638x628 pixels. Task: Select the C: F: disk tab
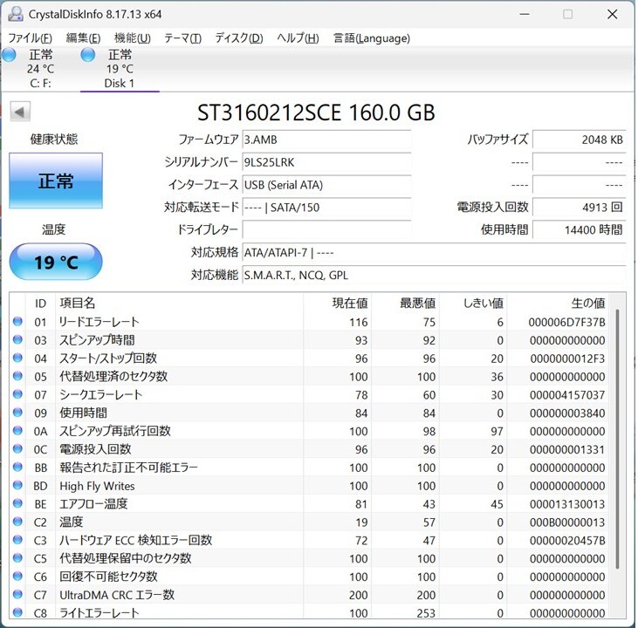point(40,69)
